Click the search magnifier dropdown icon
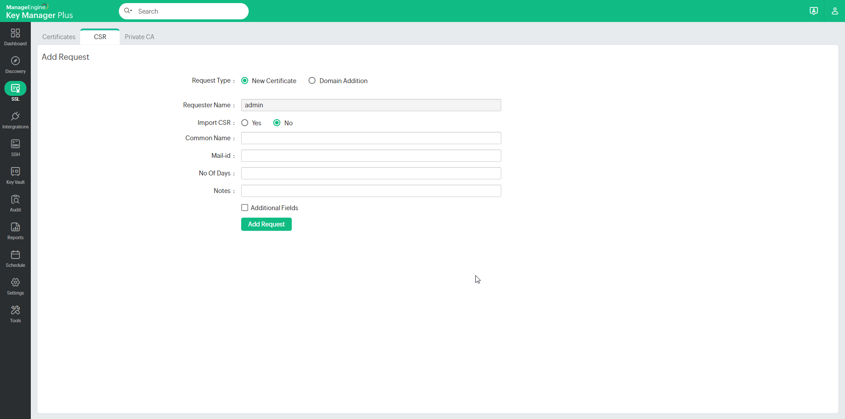The height and width of the screenshot is (419, 845). click(128, 11)
